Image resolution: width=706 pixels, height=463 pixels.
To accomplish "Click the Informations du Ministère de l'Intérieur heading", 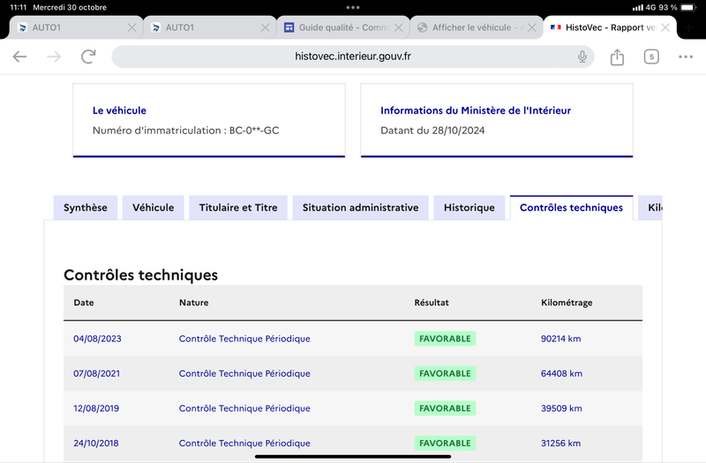I will [476, 111].
